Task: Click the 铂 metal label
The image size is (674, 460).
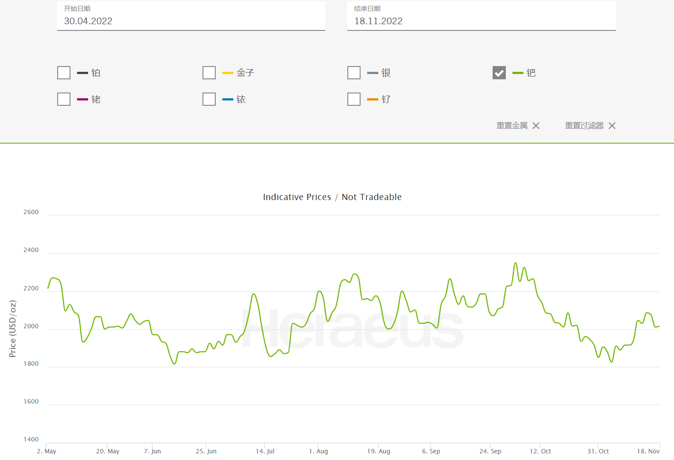Action: [x=96, y=73]
